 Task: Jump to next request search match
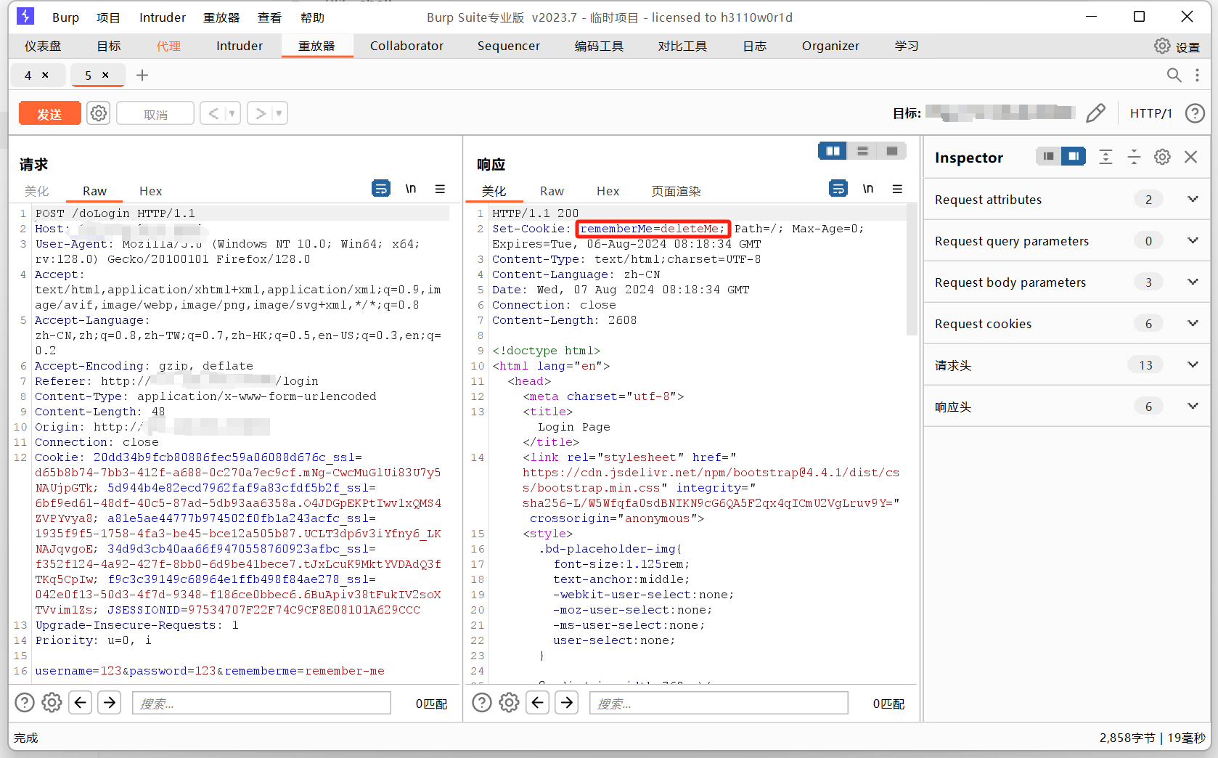click(x=110, y=702)
